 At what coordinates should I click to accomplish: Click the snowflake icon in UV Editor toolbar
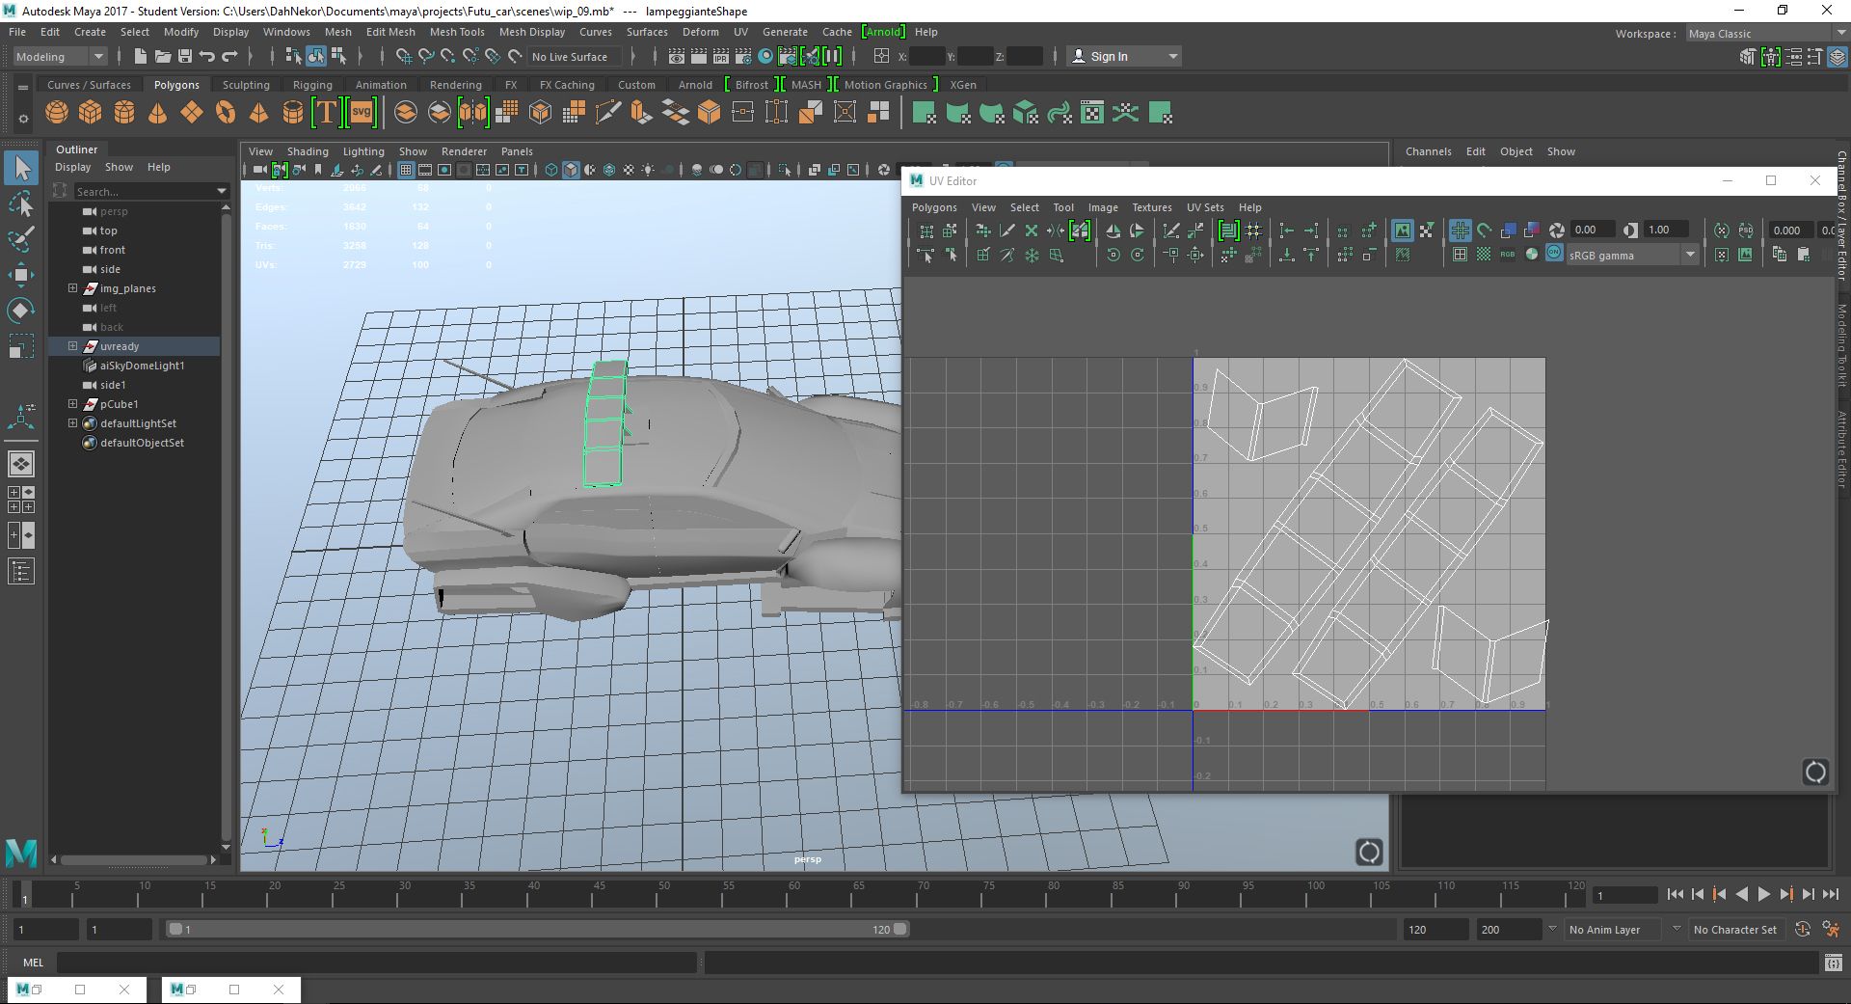[x=1032, y=255]
